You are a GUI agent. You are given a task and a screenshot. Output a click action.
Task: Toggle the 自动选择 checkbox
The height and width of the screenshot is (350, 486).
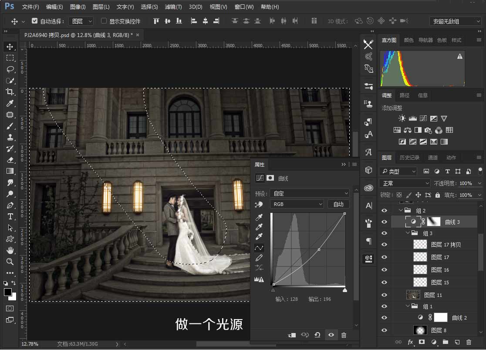click(34, 20)
